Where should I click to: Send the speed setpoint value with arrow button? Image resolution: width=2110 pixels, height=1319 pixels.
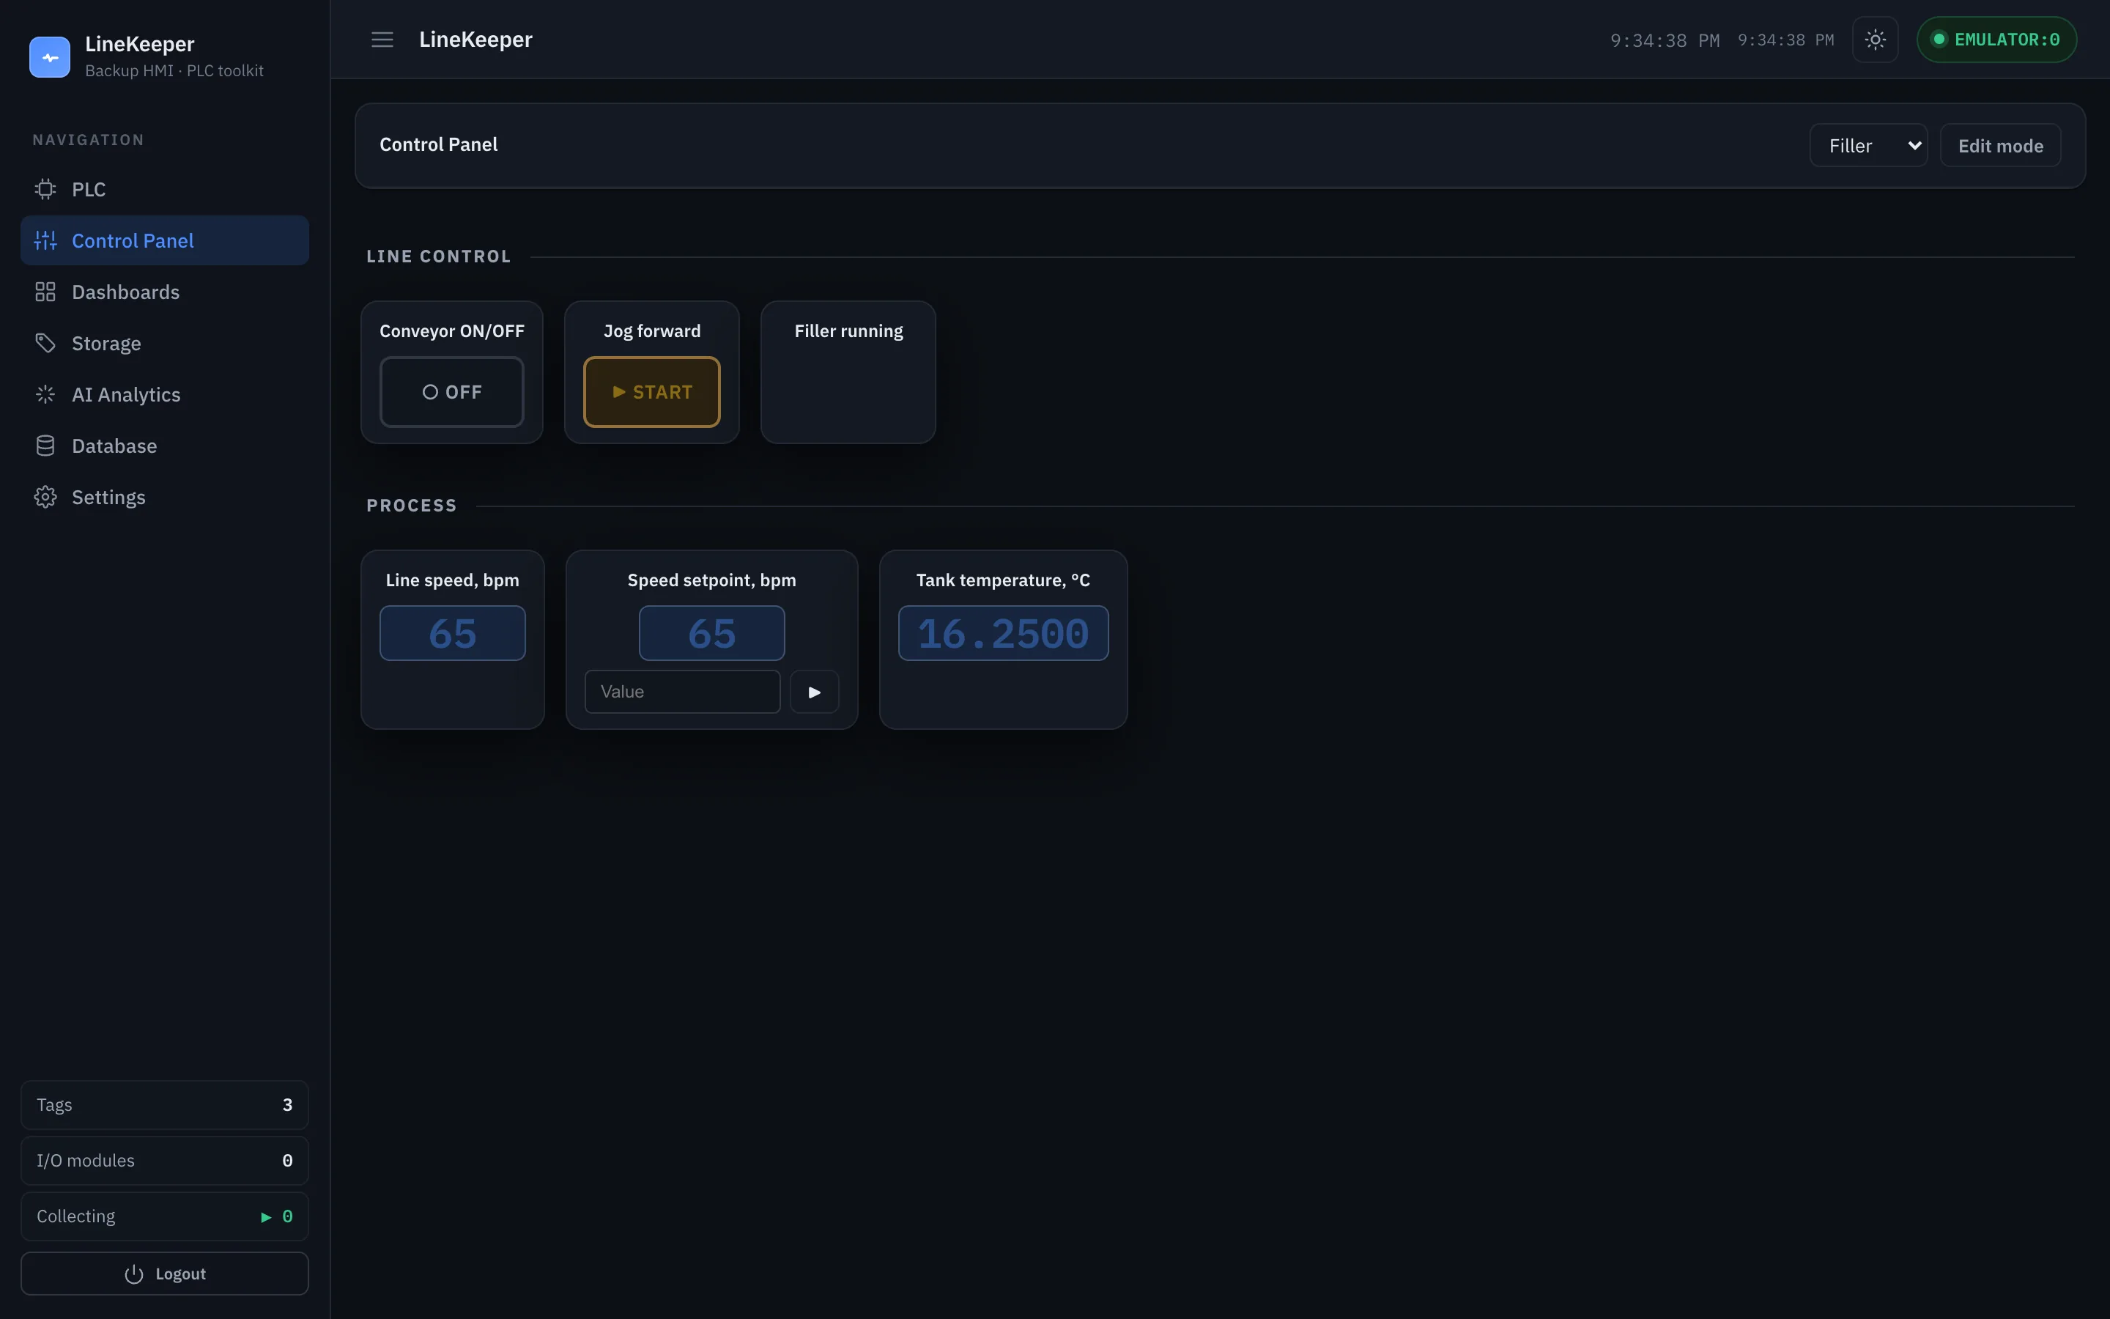click(x=815, y=692)
